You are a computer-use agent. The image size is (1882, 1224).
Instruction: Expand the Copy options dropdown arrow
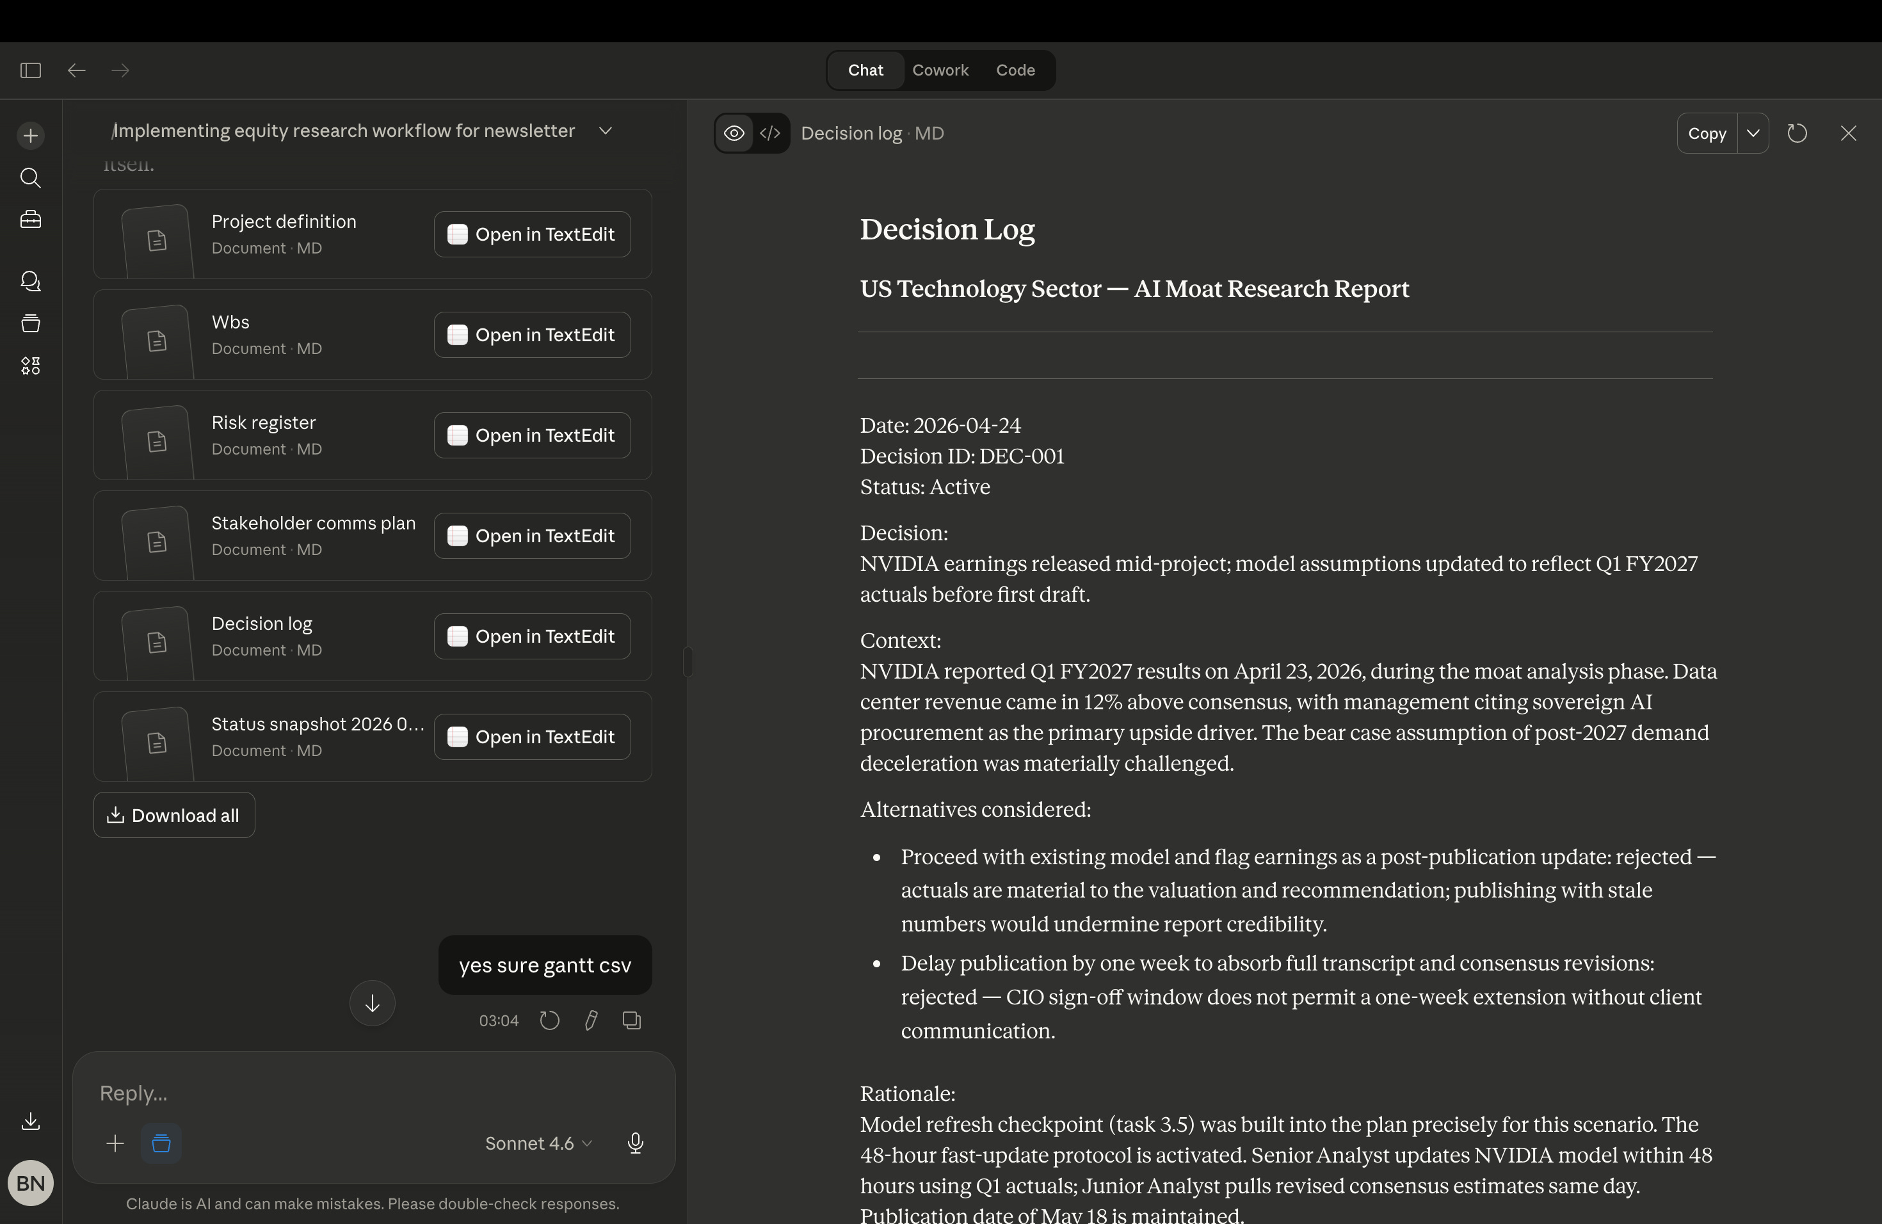(x=1753, y=134)
